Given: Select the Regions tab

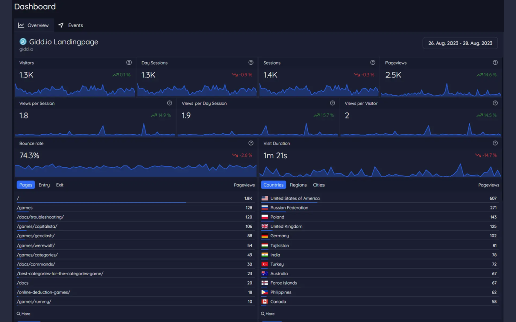Looking at the screenshot, I should [298, 185].
